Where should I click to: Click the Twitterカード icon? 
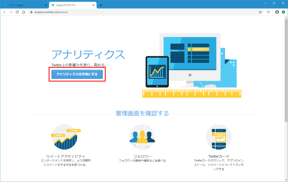tap(219, 137)
